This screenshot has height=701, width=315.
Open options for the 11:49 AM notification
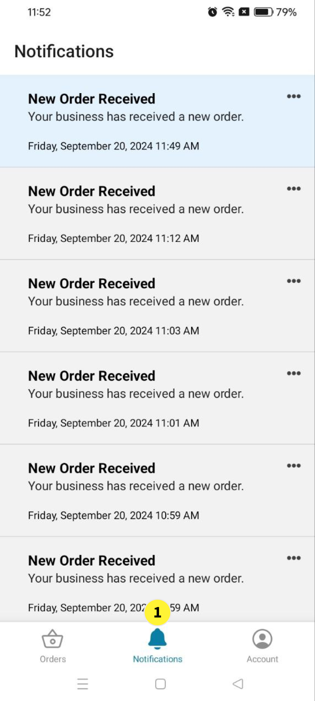(x=293, y=96)
